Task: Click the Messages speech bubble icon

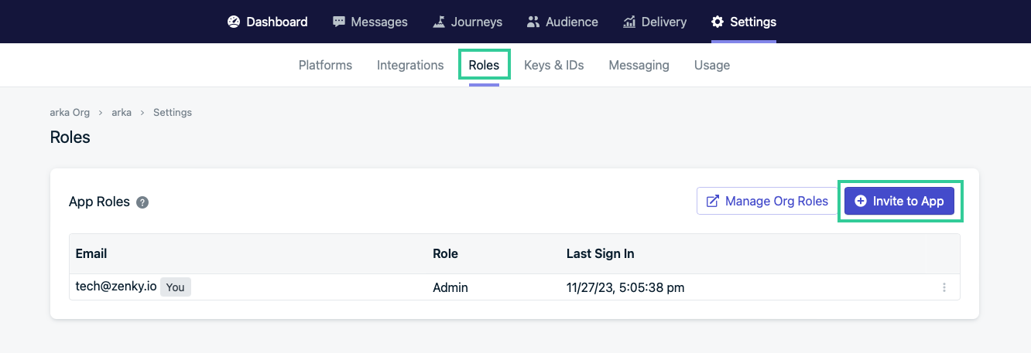Action: pos(339,22)
